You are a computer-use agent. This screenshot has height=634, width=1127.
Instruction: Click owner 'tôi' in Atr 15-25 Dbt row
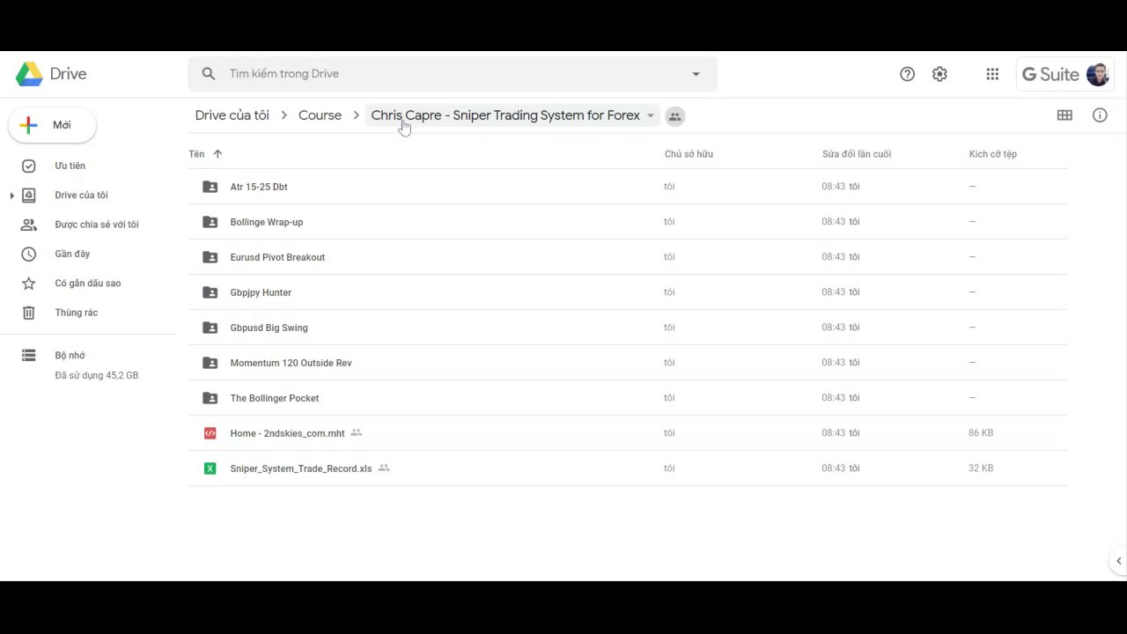(669, 187)
